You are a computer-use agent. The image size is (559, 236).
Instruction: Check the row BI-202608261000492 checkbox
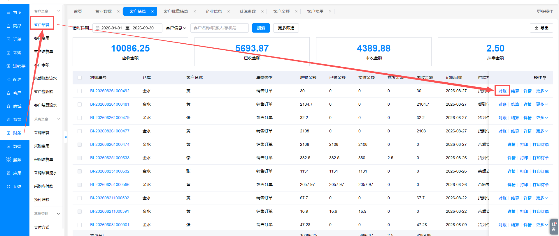tap(80, 91)
